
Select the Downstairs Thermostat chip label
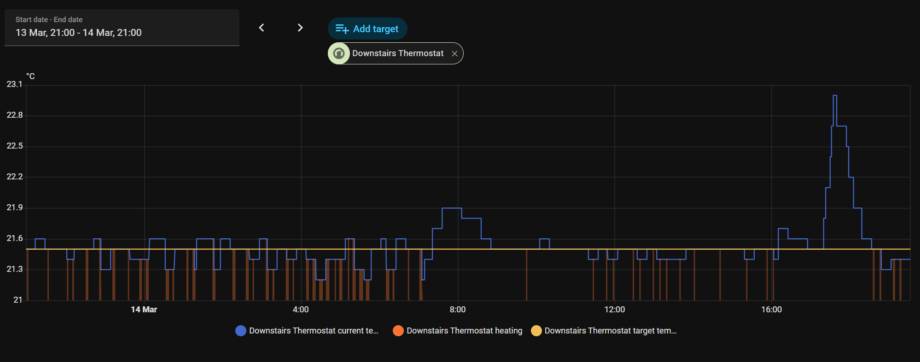(x=398, y=53)
